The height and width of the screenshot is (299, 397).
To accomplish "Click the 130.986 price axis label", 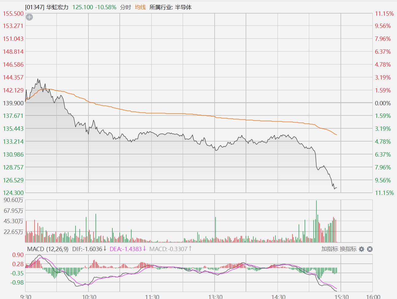I will tap(13, 154).
